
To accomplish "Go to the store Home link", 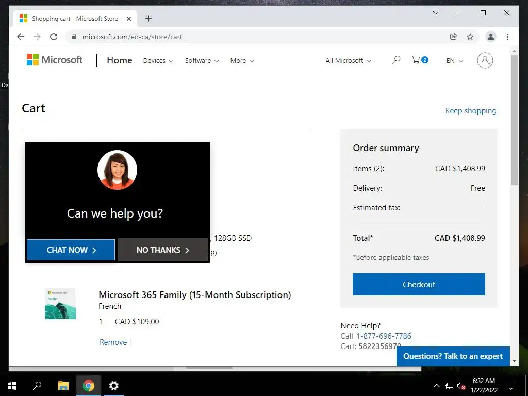I will pyautogui.click(x=120, y=60).
